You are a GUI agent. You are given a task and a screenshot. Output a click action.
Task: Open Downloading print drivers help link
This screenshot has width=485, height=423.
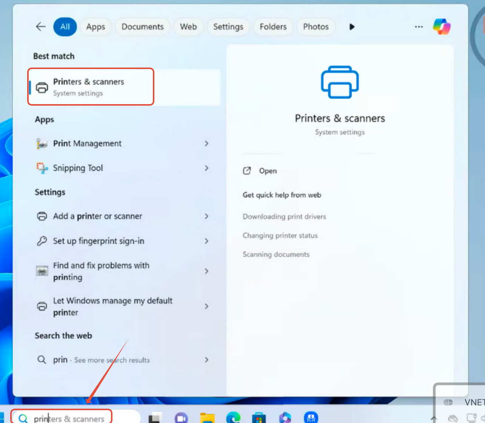point(284,217)
